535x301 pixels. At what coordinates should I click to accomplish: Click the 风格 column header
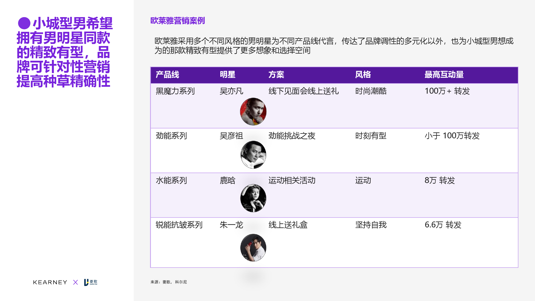(363, 75)
